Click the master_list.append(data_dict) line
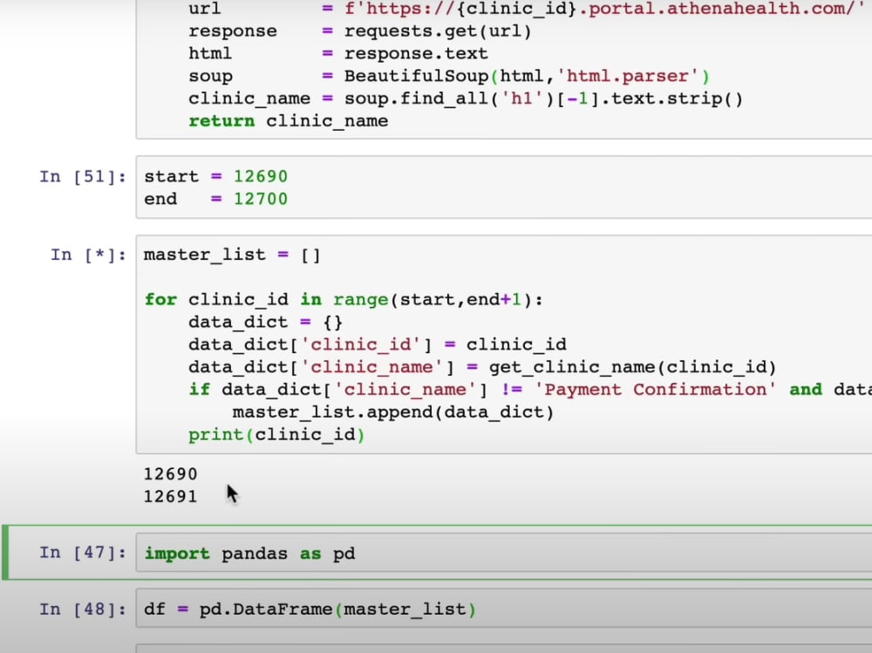The width and height of the screenshot is (872, 653). tap(393, 412)
